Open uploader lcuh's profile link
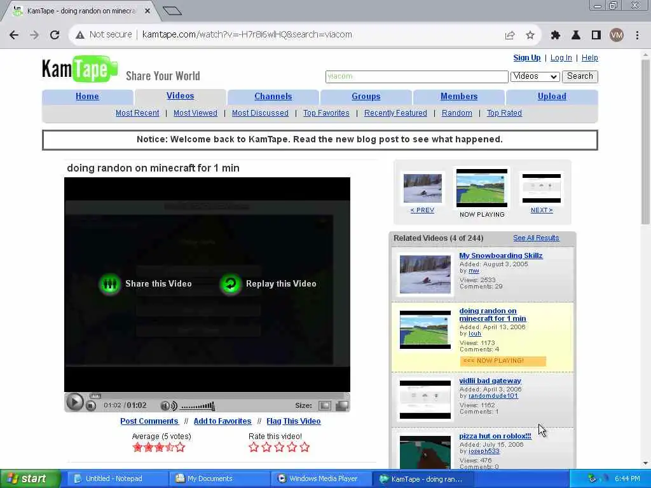Image resolution: width=651 pixels, height=488 pixels. coord(474,333)
